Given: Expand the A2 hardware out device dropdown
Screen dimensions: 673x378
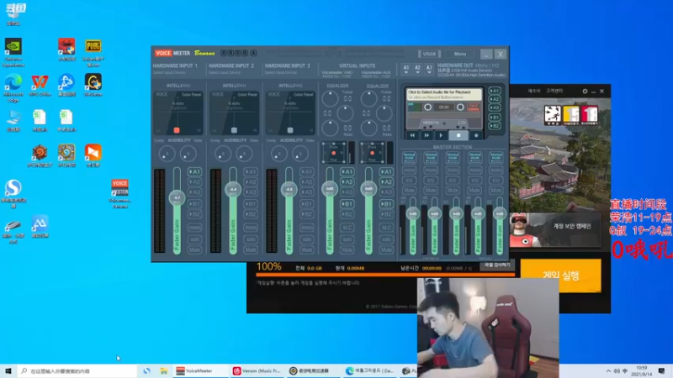Looking at the screenshot, I should tap(417, 70).
